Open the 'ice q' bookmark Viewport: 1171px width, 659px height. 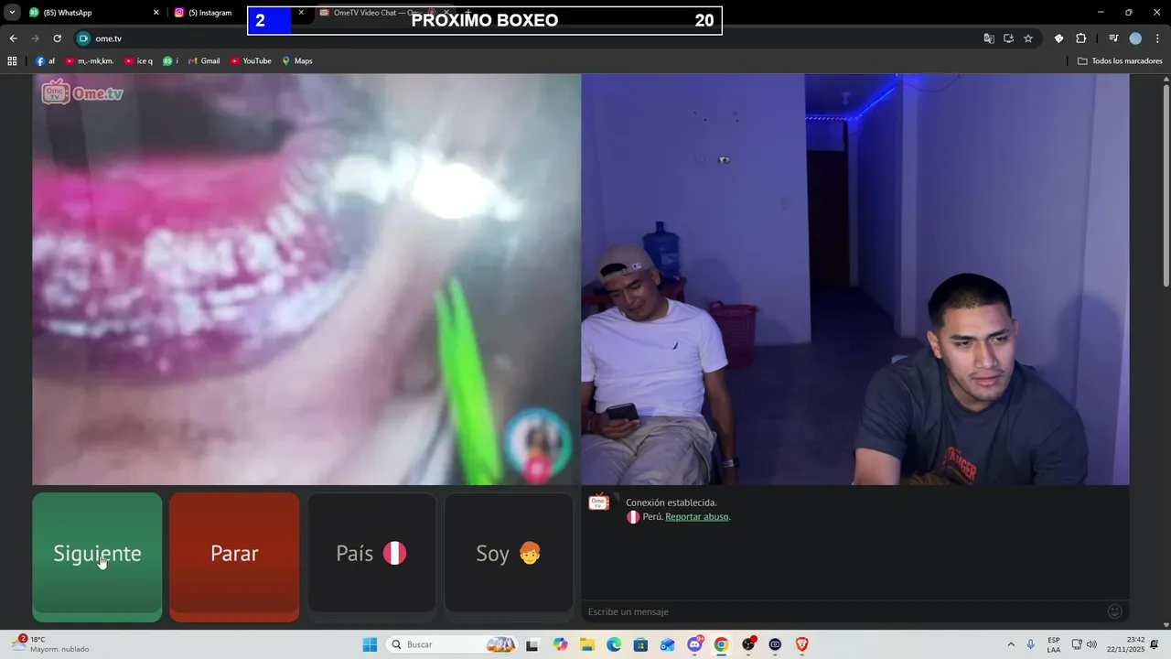[138, 61]
